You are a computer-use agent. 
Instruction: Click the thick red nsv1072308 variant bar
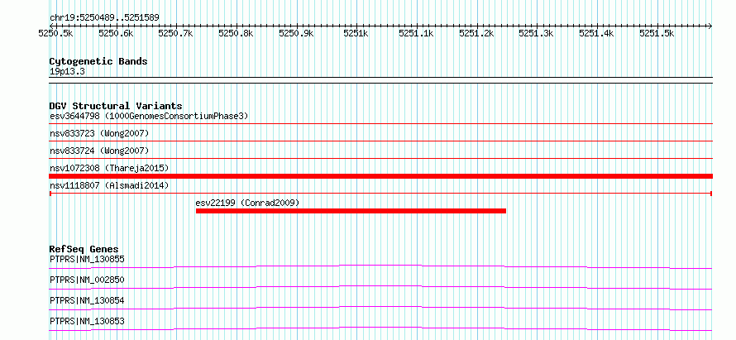(380, 176)
